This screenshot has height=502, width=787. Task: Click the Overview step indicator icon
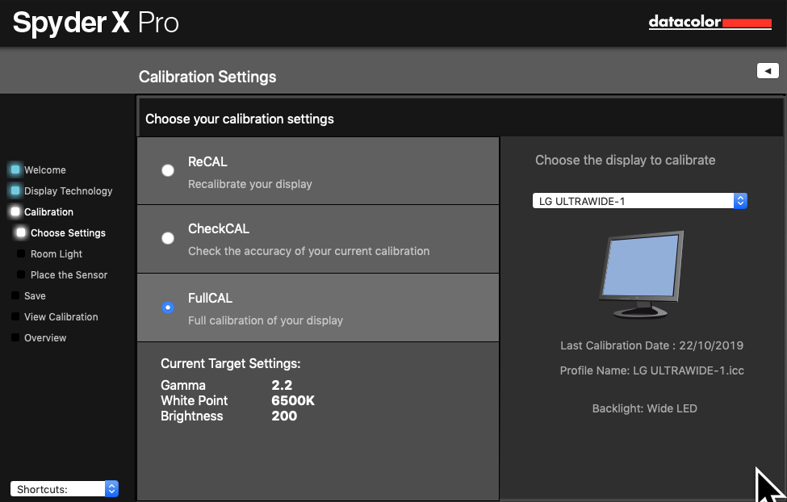pos(15,337)
